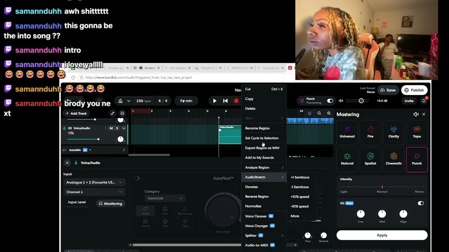Expand the AutoMix AI panel arrow
Screen dimensions: 449x252
pyautogui.click(x=123, y=150)
